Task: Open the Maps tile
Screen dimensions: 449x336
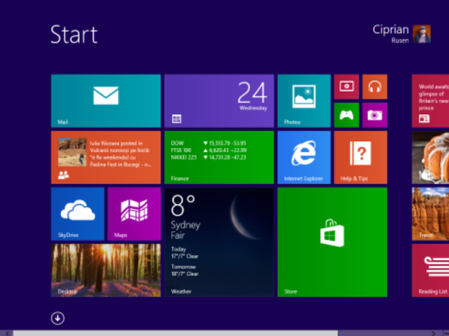Action: click(x=134, y=214)
